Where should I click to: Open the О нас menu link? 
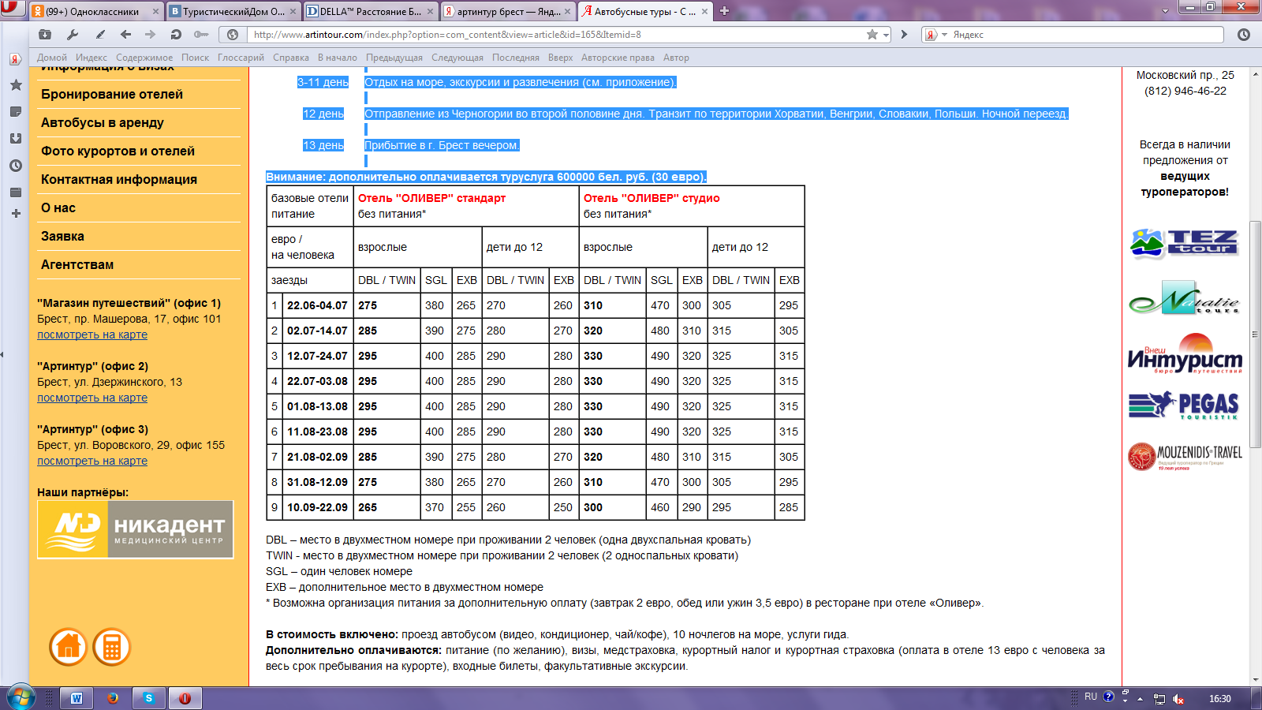click(58, 207)
